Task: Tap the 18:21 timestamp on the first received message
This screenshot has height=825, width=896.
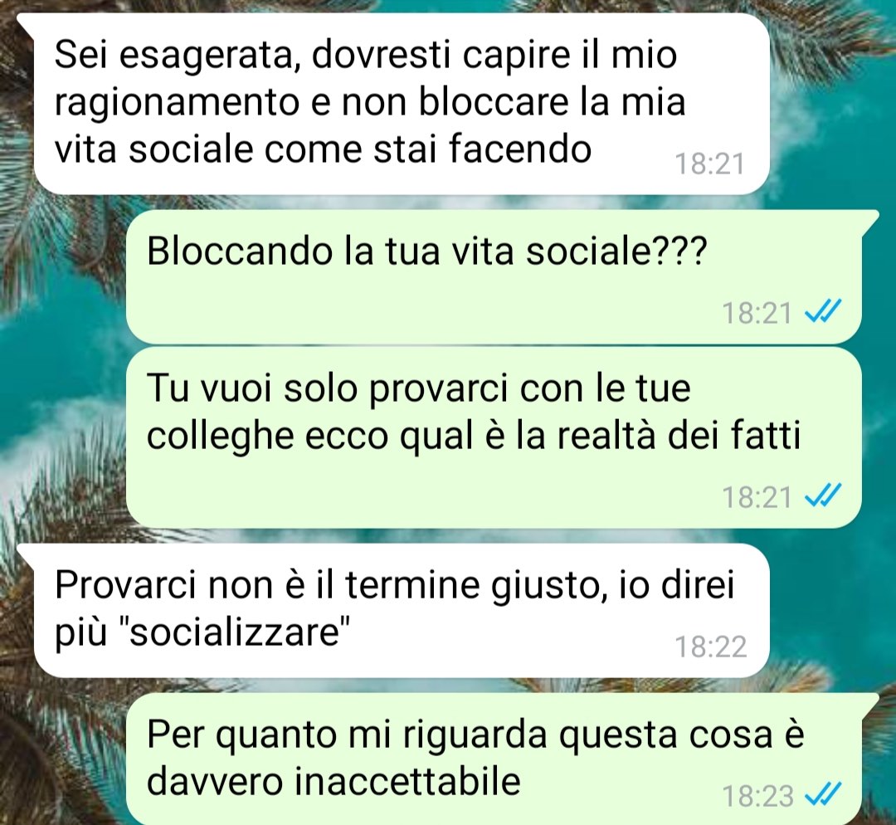Action: 710,164
